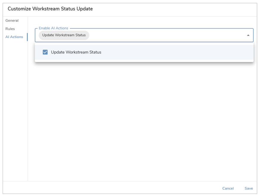Click the blue active indicator beside AI Actions

point(27,37)
